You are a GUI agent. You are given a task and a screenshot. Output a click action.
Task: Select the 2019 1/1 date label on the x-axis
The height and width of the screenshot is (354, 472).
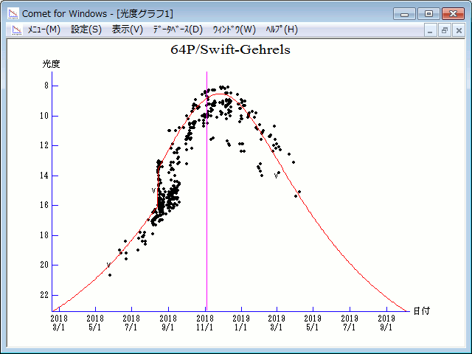click(241, 322)
